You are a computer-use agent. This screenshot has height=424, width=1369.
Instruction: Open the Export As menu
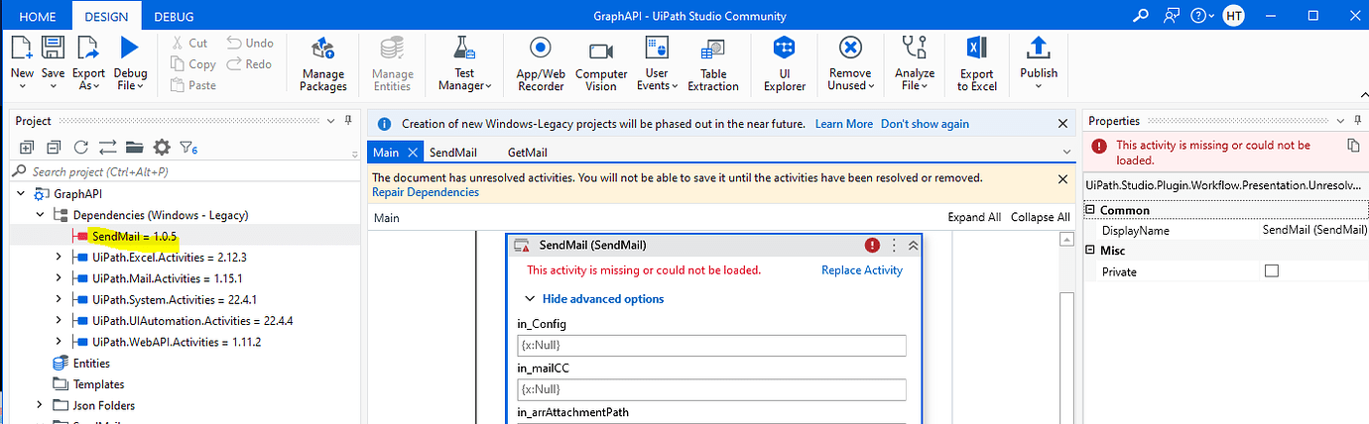pos(88,63)
